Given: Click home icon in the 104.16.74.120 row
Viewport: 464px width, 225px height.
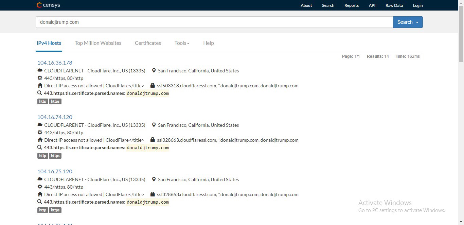Looking at the screenshot, I should coord(40,140).
